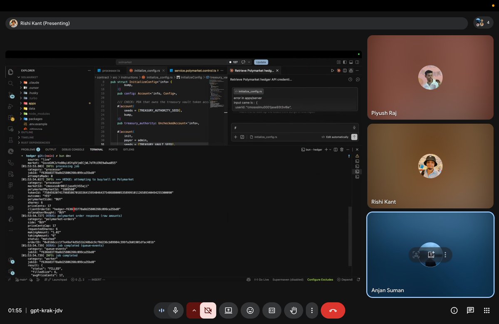Click the lock icon in the chat panel toolbar

point(351,71)
